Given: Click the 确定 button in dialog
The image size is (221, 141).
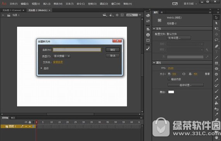Looking at the screenshot, I should 112,50.
